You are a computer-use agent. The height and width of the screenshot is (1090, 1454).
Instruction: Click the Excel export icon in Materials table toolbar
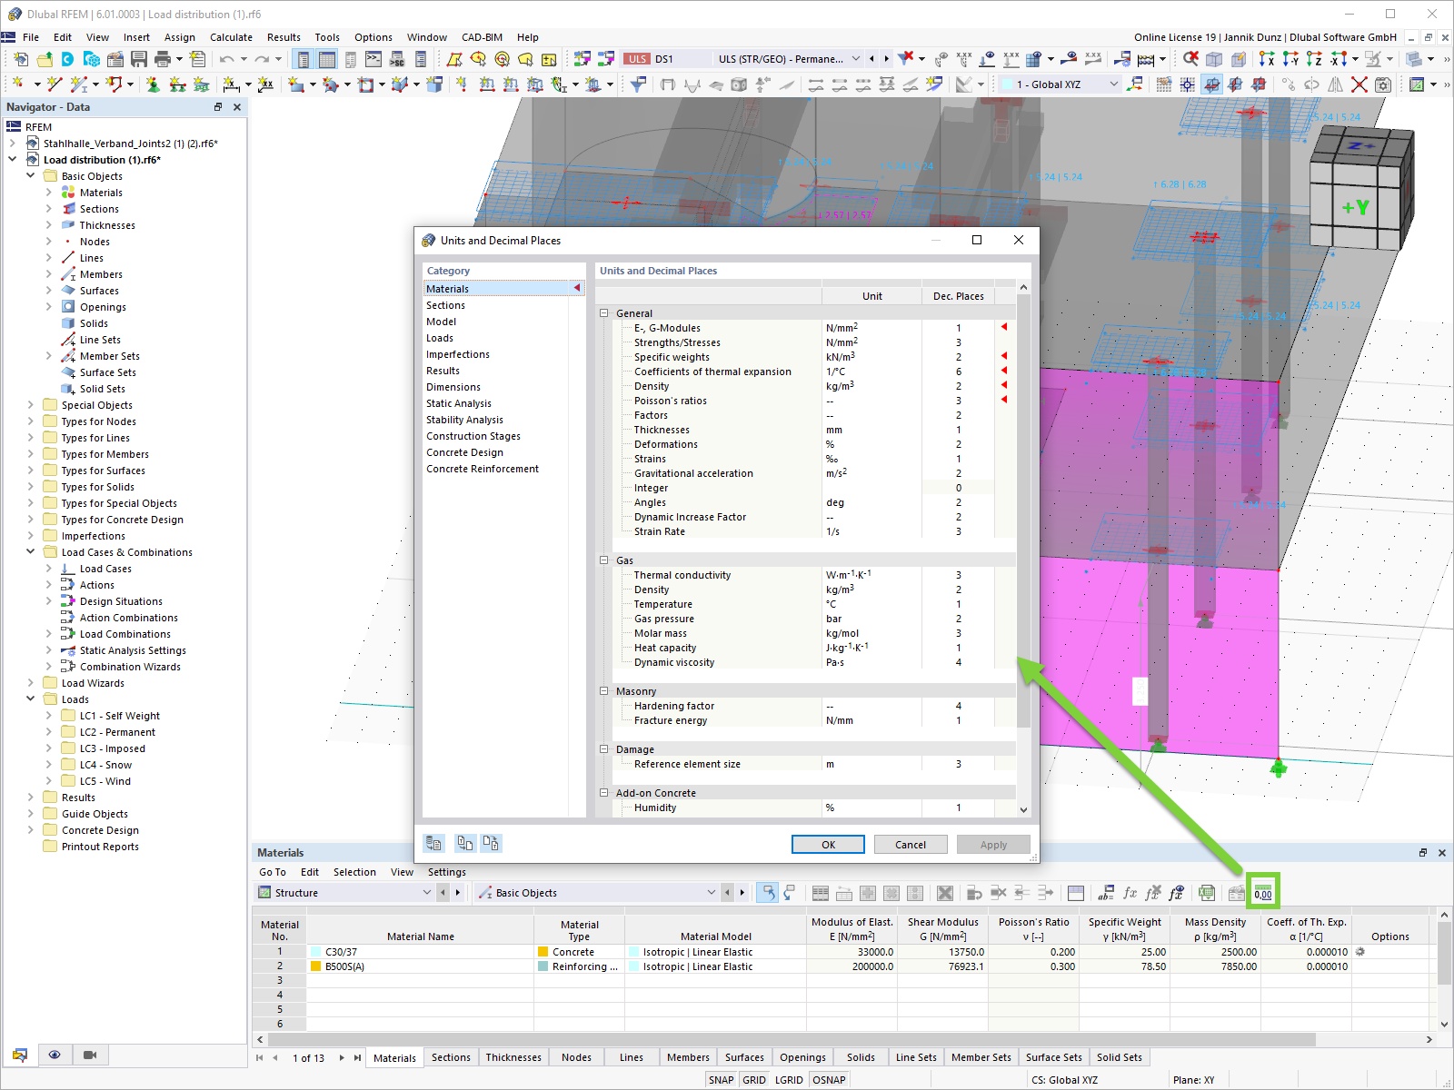(1206, 893)
